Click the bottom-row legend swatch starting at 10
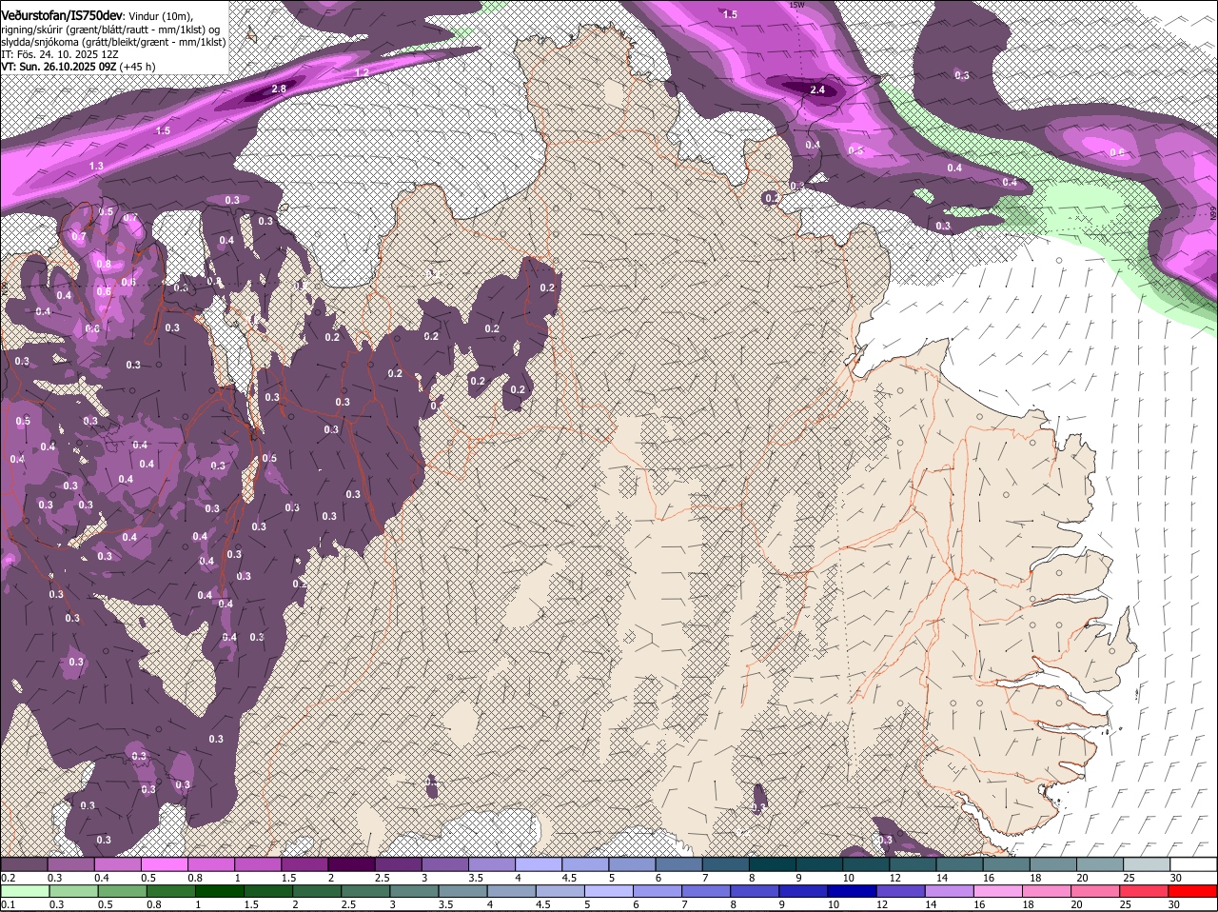This screenshot has height=912, width=1218. [x=853, y=891]
